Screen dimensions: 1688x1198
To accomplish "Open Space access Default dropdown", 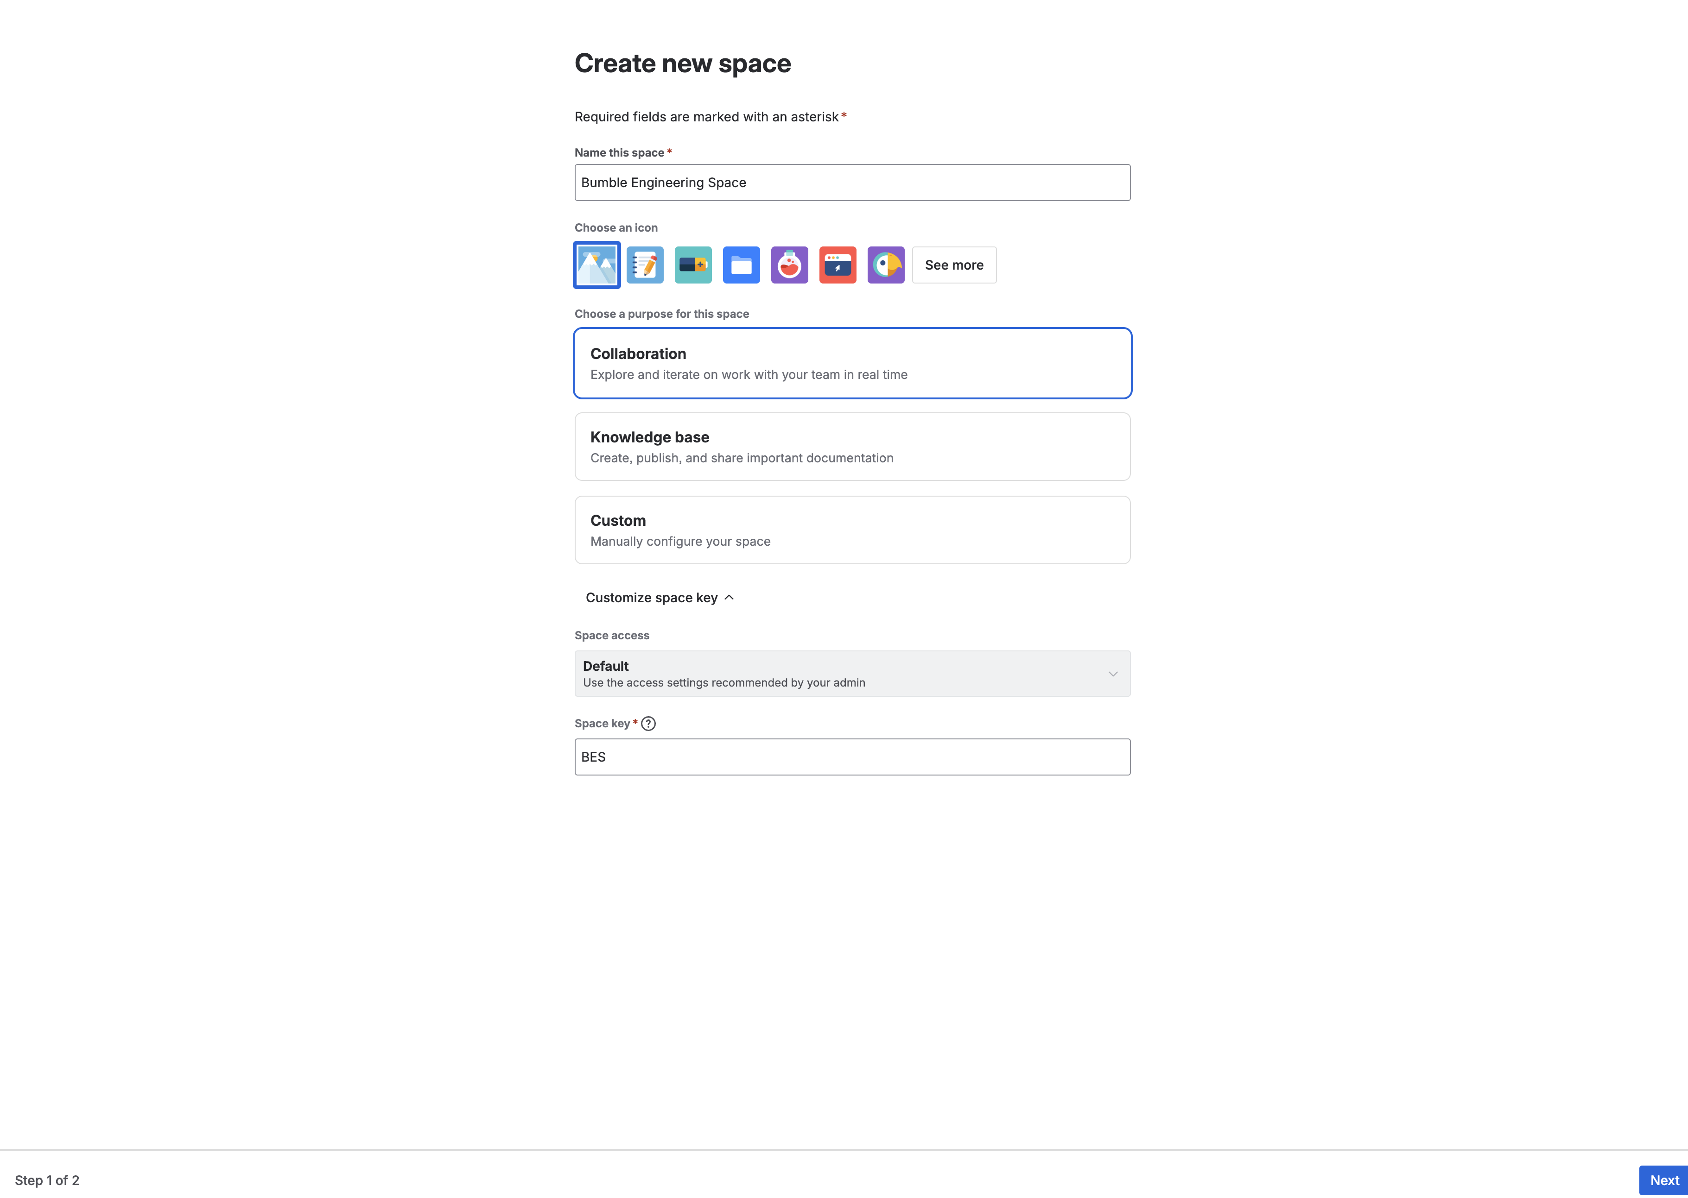I will (x=852, y=674).
